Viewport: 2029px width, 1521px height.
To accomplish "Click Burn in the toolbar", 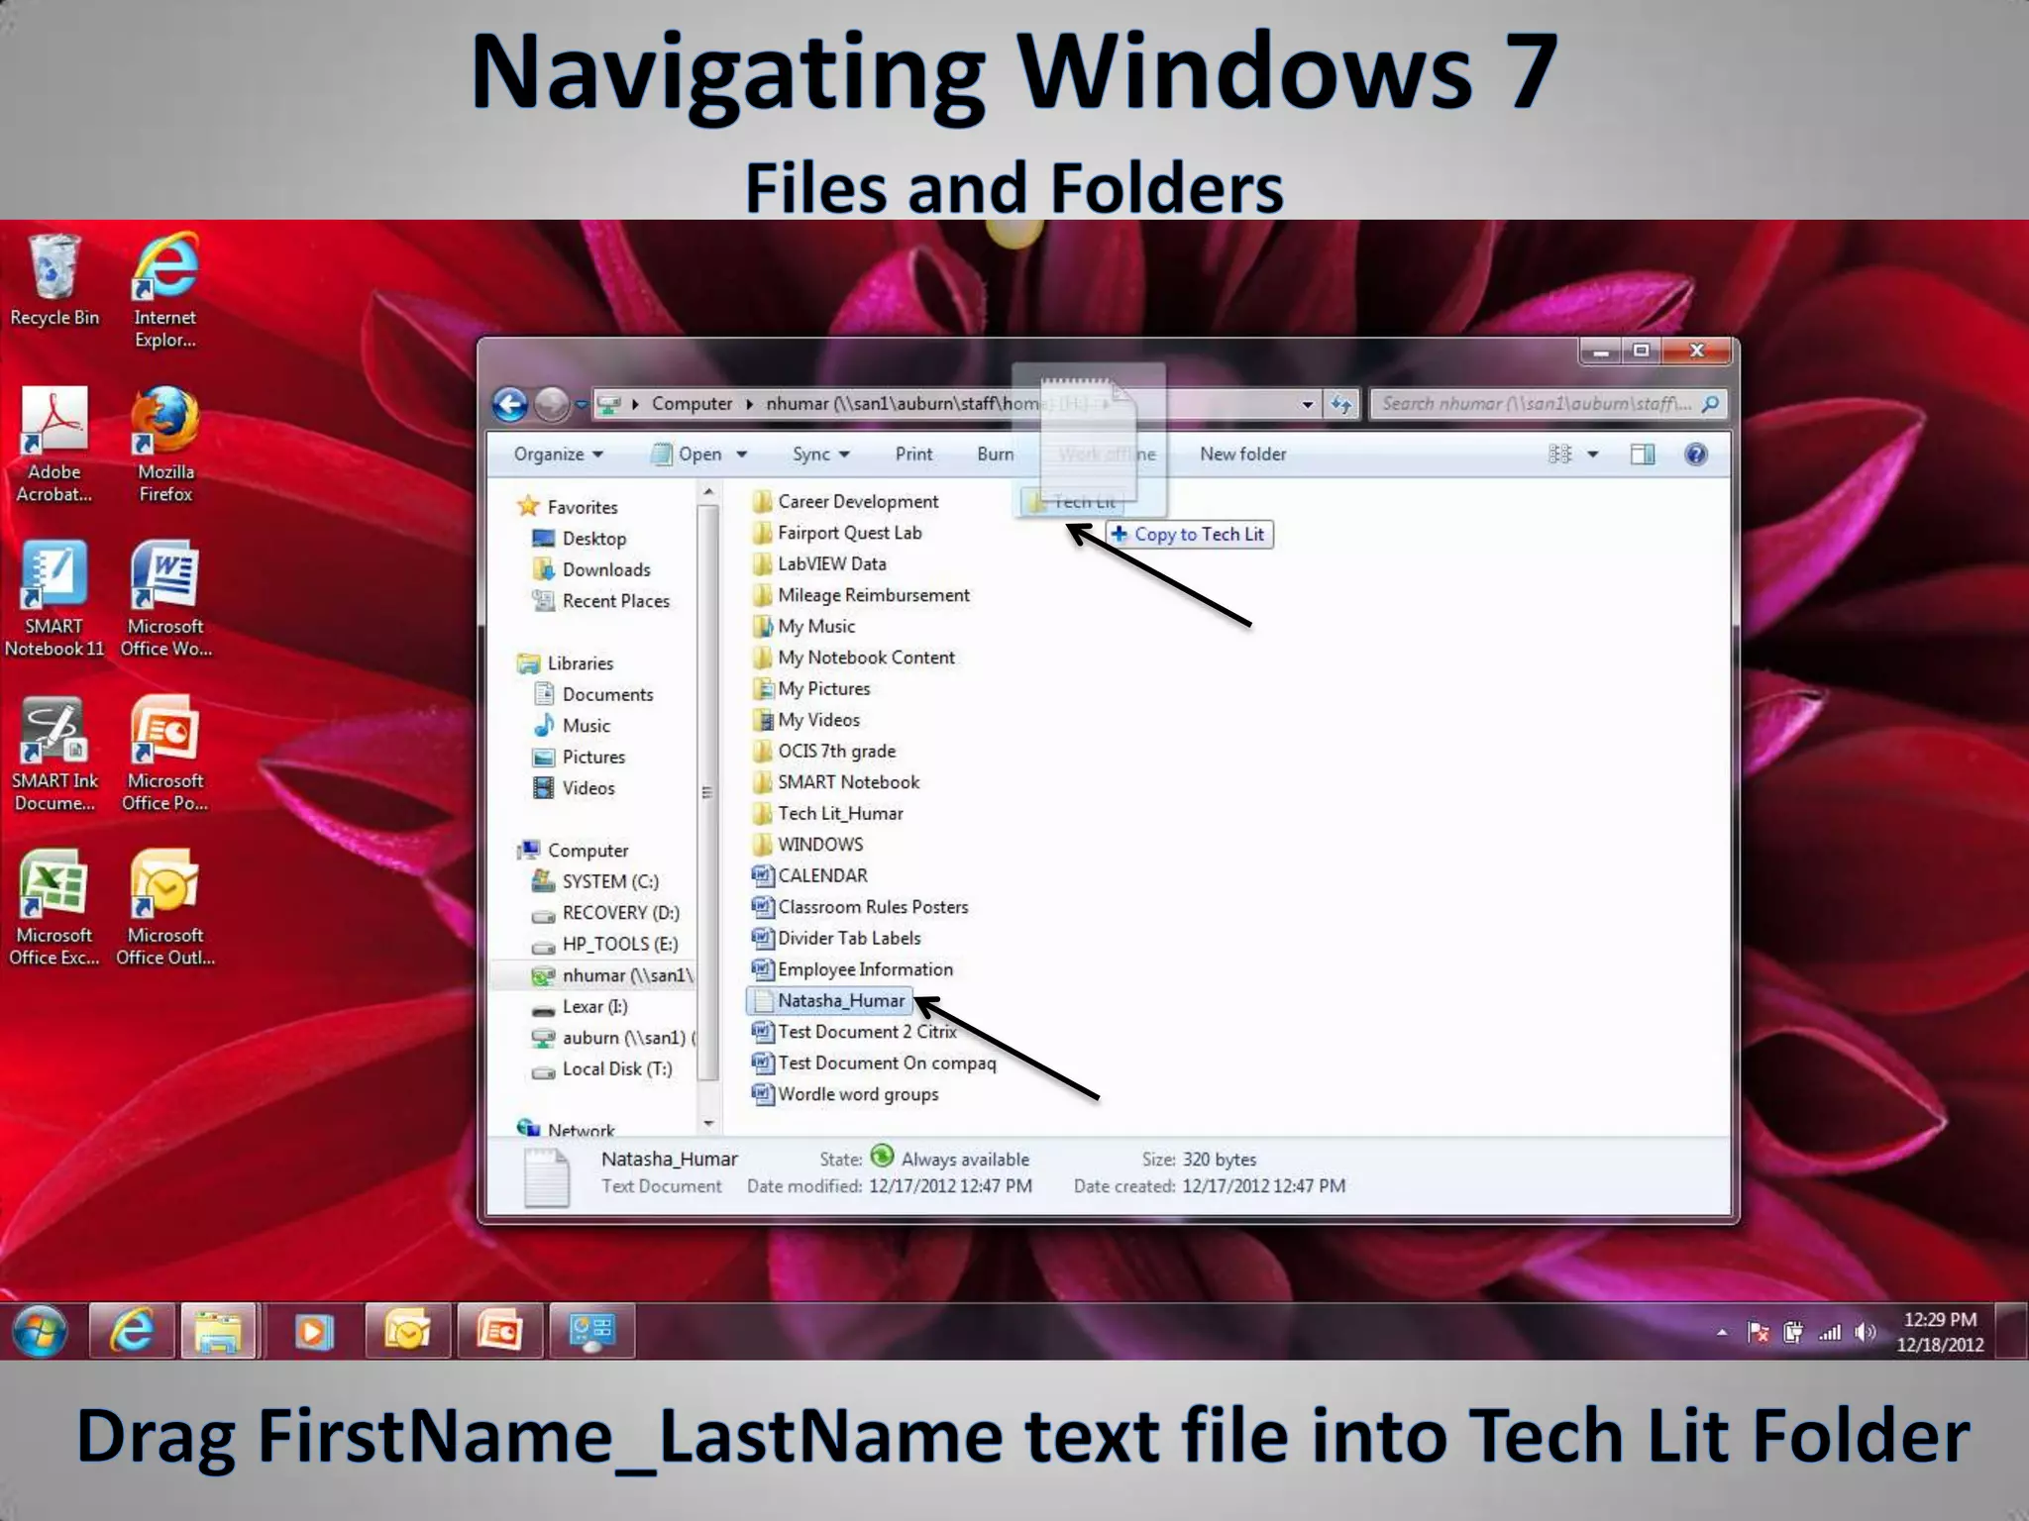I will click(x=995, y=455).
